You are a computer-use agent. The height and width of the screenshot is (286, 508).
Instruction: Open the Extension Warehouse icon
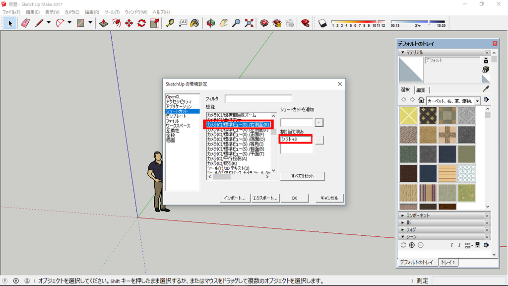point(277,23)
